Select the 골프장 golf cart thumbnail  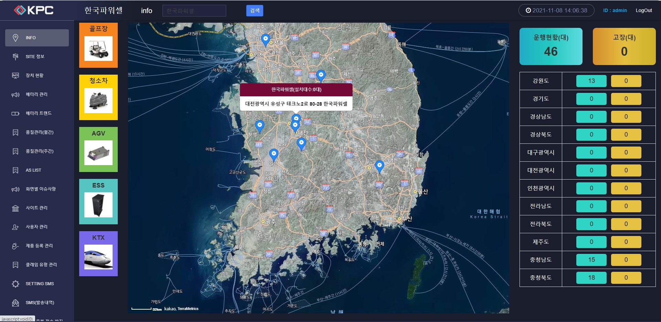pyautogui.click(x=98, y=49)
